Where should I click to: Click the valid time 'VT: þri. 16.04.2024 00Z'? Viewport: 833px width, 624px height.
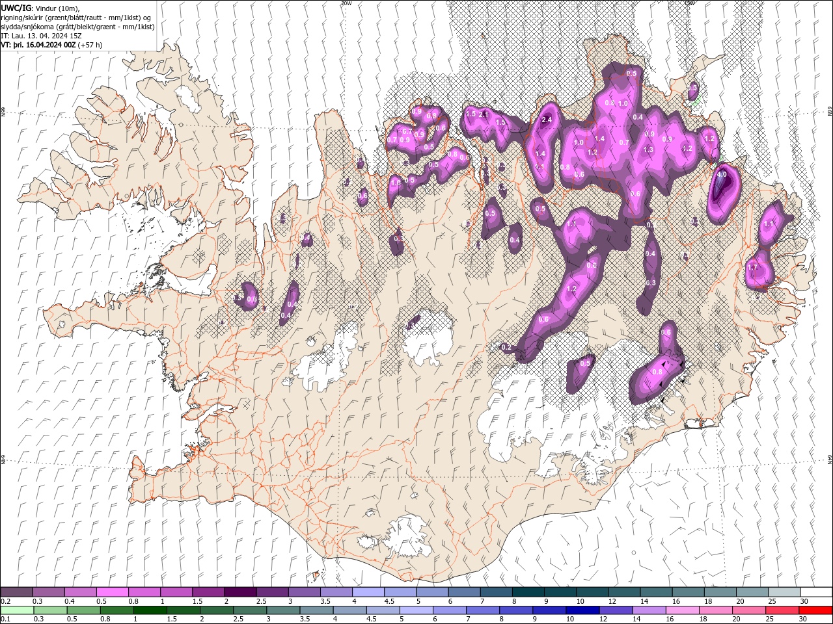pos(38,45)
